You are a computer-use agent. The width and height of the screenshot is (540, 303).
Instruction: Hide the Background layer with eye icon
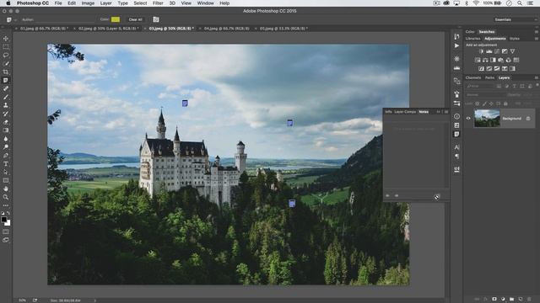[468, 118]
